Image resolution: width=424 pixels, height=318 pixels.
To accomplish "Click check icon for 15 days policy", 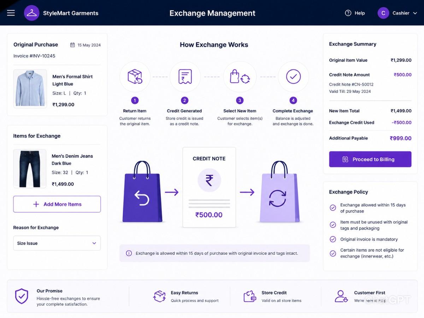I will (333, 208).
